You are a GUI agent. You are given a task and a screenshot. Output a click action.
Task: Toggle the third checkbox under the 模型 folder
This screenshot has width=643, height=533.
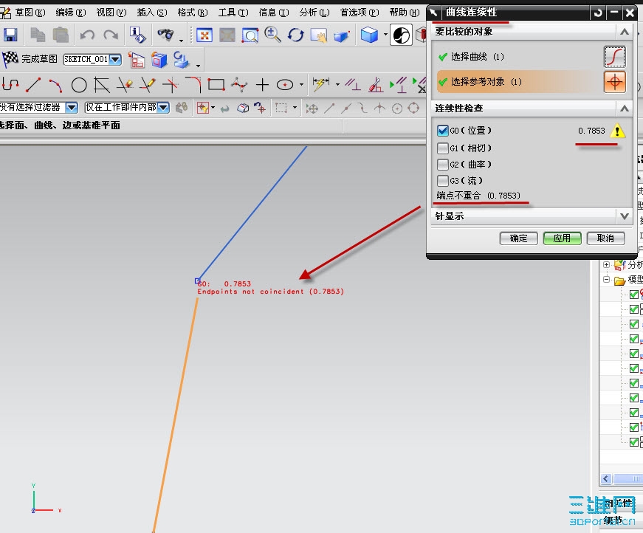pyautogui.click(x=633, y=324)
